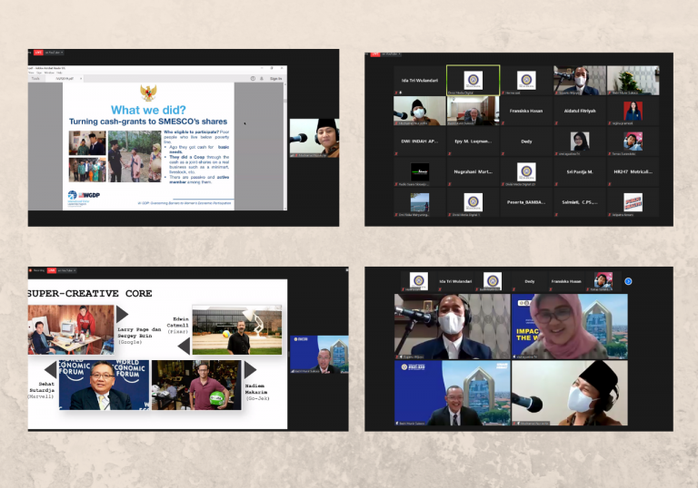
Task: Click LIVE badge above Super-Creative Core slide
Action: (x=52, y=270)
